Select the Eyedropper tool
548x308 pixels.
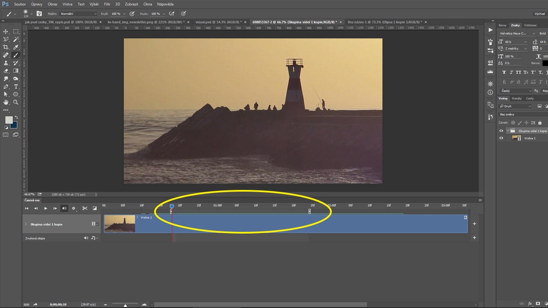pyautogui.click(x=16, y=47)
